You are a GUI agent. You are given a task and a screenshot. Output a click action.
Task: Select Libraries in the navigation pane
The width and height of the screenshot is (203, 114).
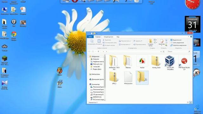pyautogui.click(x=95, y=74)
